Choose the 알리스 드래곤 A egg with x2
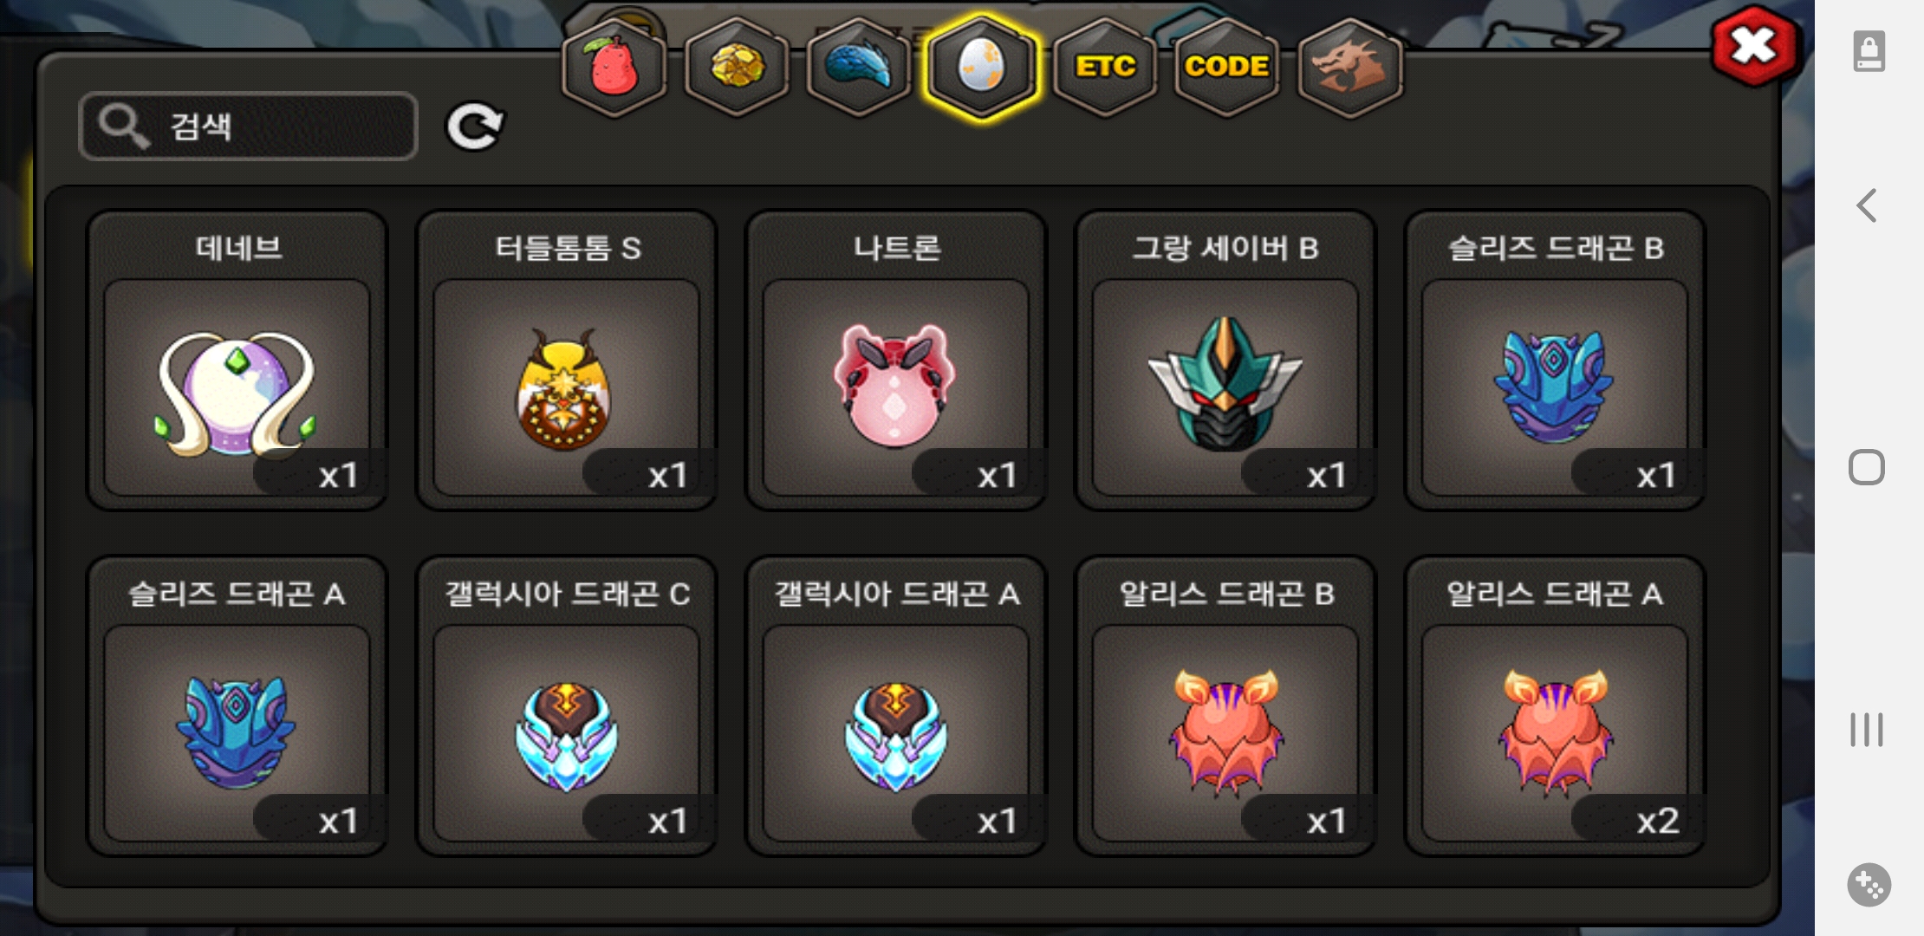 (x=1555, y=705)
